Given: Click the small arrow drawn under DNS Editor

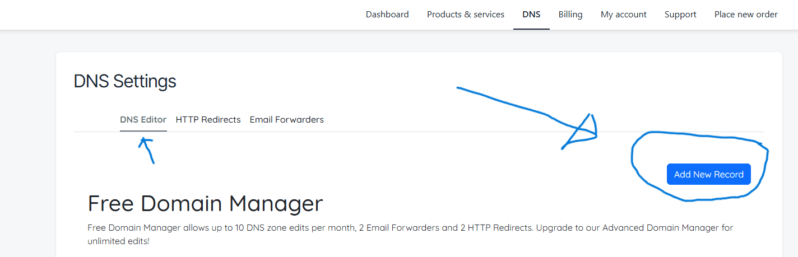Looking at the screenshot, I should (147, 149).
